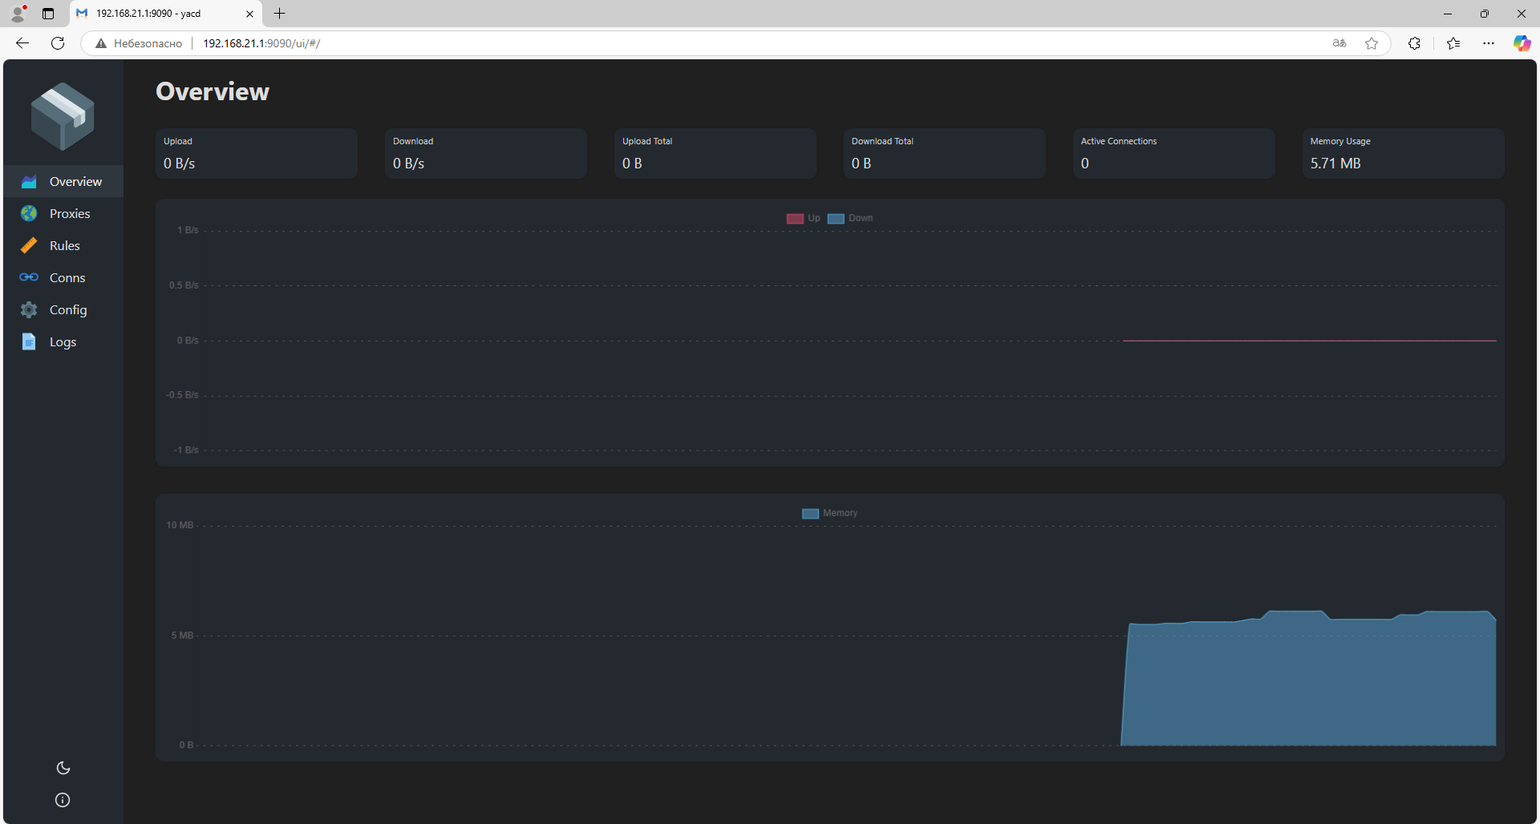The width and height of the screenshot is (1540, 824).
Task: Open the browser profile icon
Action: click(x=18, y=14)
